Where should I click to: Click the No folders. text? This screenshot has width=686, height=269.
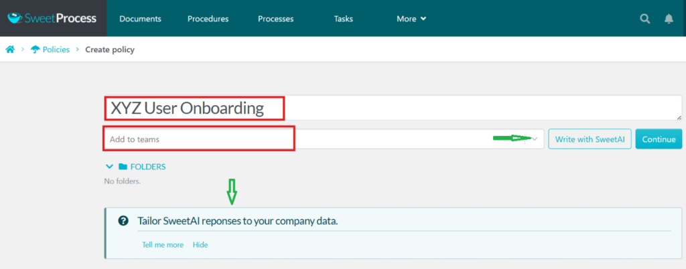pos(123,181)
